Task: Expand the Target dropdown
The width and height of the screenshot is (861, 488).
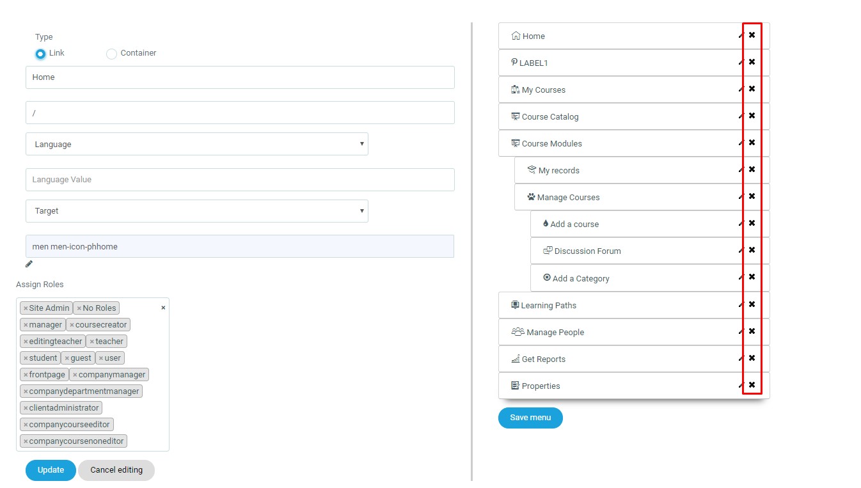Action: tap(197, 210)
